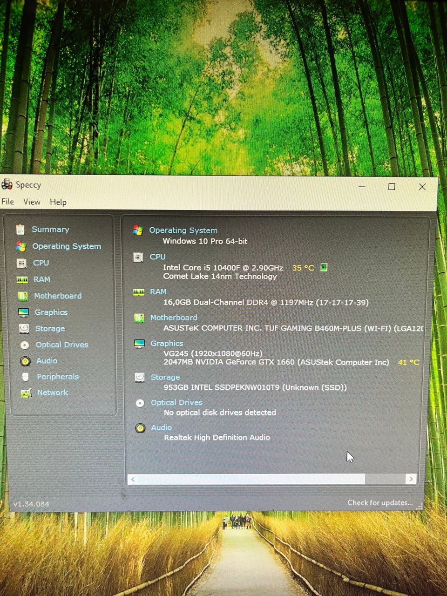Click the Audio speaker icon in sidebar
The height and width of the screenshot is (596, 447).
tap(25, 361)
